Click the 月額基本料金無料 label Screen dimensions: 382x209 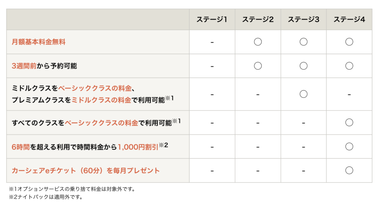pyautogui.click(x=38, y=42)
